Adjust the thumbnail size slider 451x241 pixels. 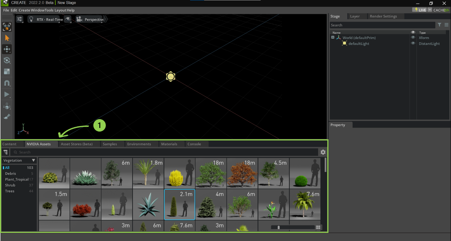point(293,227)
